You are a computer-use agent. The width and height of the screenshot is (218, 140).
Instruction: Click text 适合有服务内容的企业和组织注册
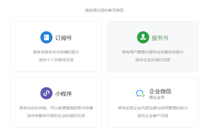(56, 116)
